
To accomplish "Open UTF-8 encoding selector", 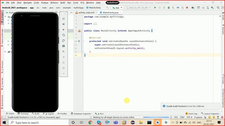I will pos(189,117).
